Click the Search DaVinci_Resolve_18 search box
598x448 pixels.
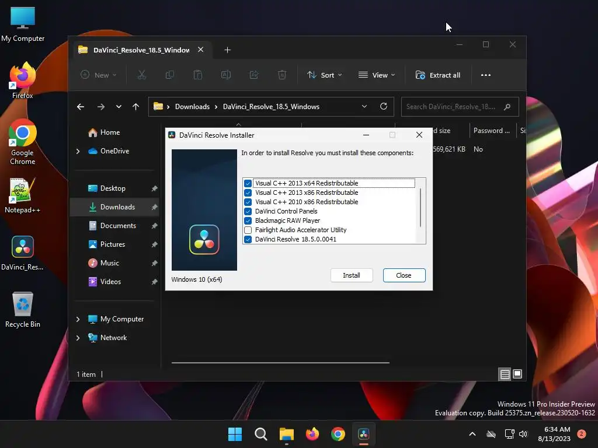460,107
